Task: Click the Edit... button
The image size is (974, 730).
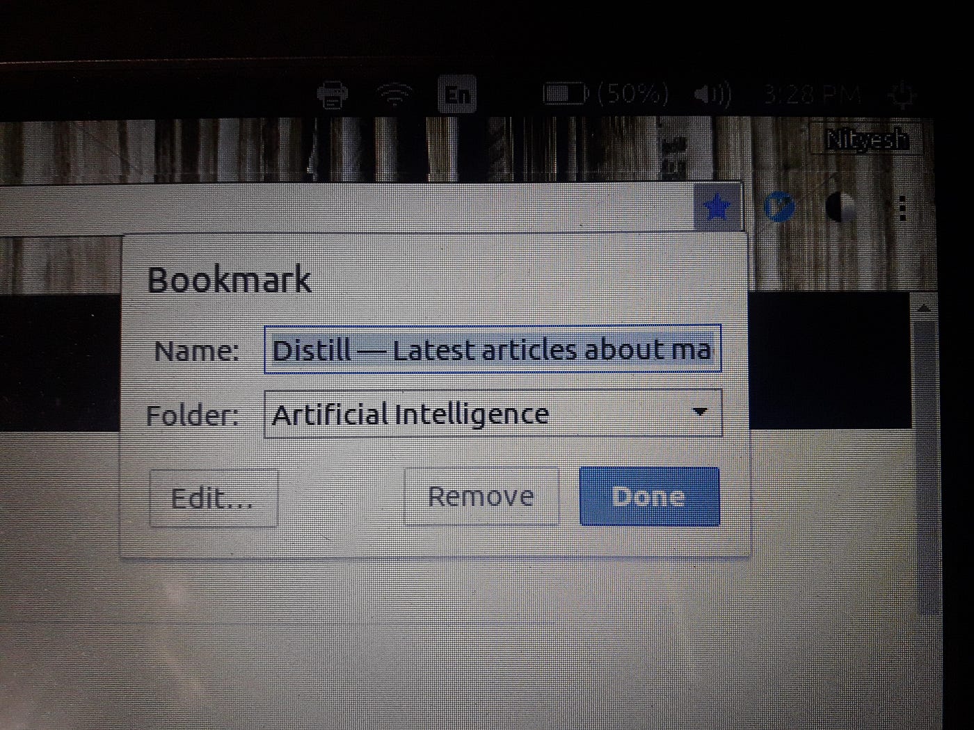Action: tap(213, 498)
